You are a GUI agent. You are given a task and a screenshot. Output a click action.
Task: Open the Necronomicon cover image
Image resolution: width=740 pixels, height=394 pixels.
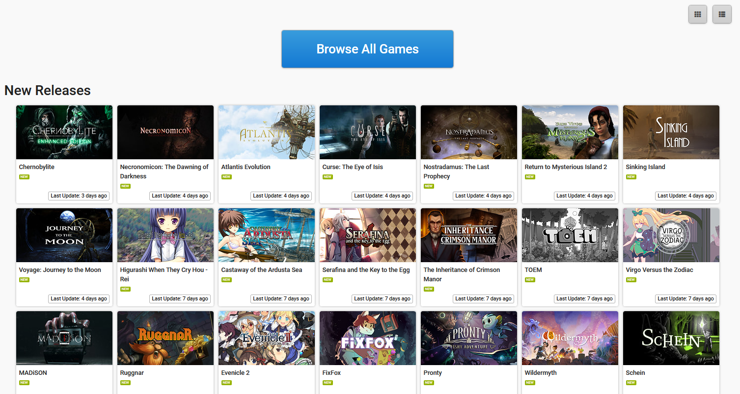coord(165,132)
